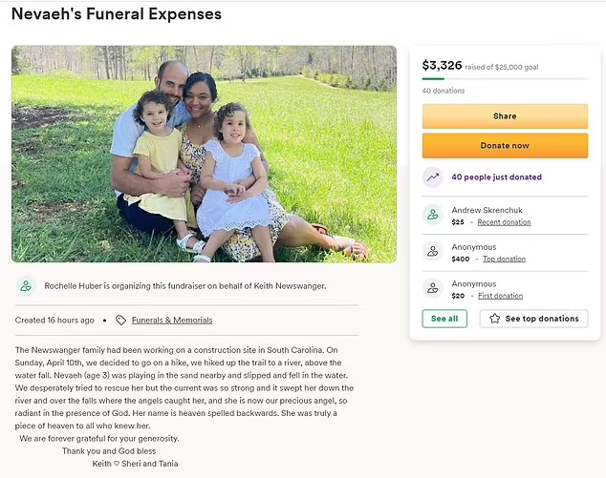Open the See top donations button

coord(533,319)
